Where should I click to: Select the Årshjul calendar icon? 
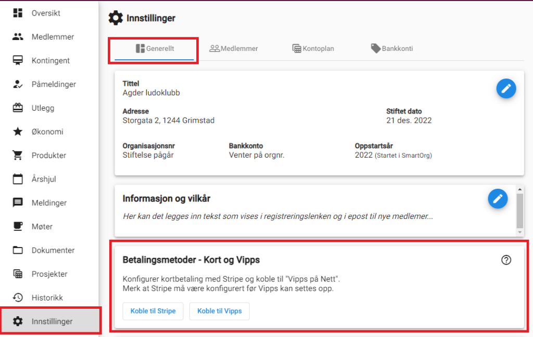tap(18, 179)
